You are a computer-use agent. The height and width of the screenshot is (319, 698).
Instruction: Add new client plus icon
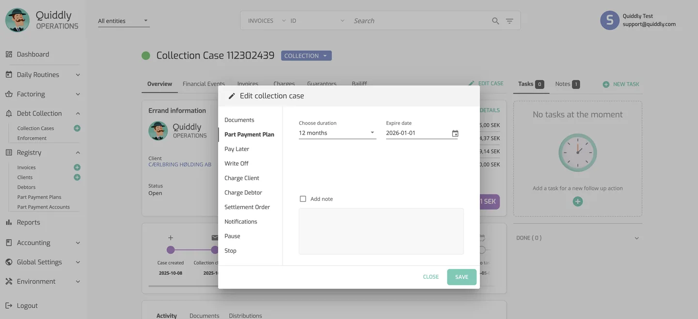77,177
